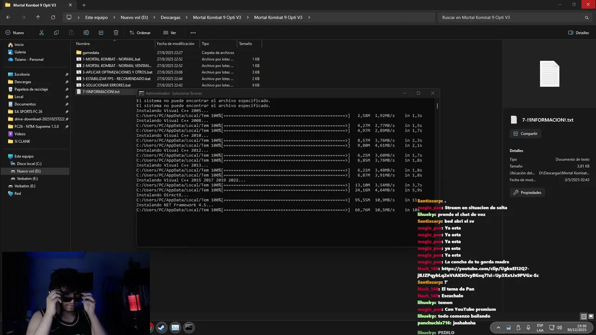596x335 pixels.
Task: Go back with the left arrow button
Action: pos(8,17)
